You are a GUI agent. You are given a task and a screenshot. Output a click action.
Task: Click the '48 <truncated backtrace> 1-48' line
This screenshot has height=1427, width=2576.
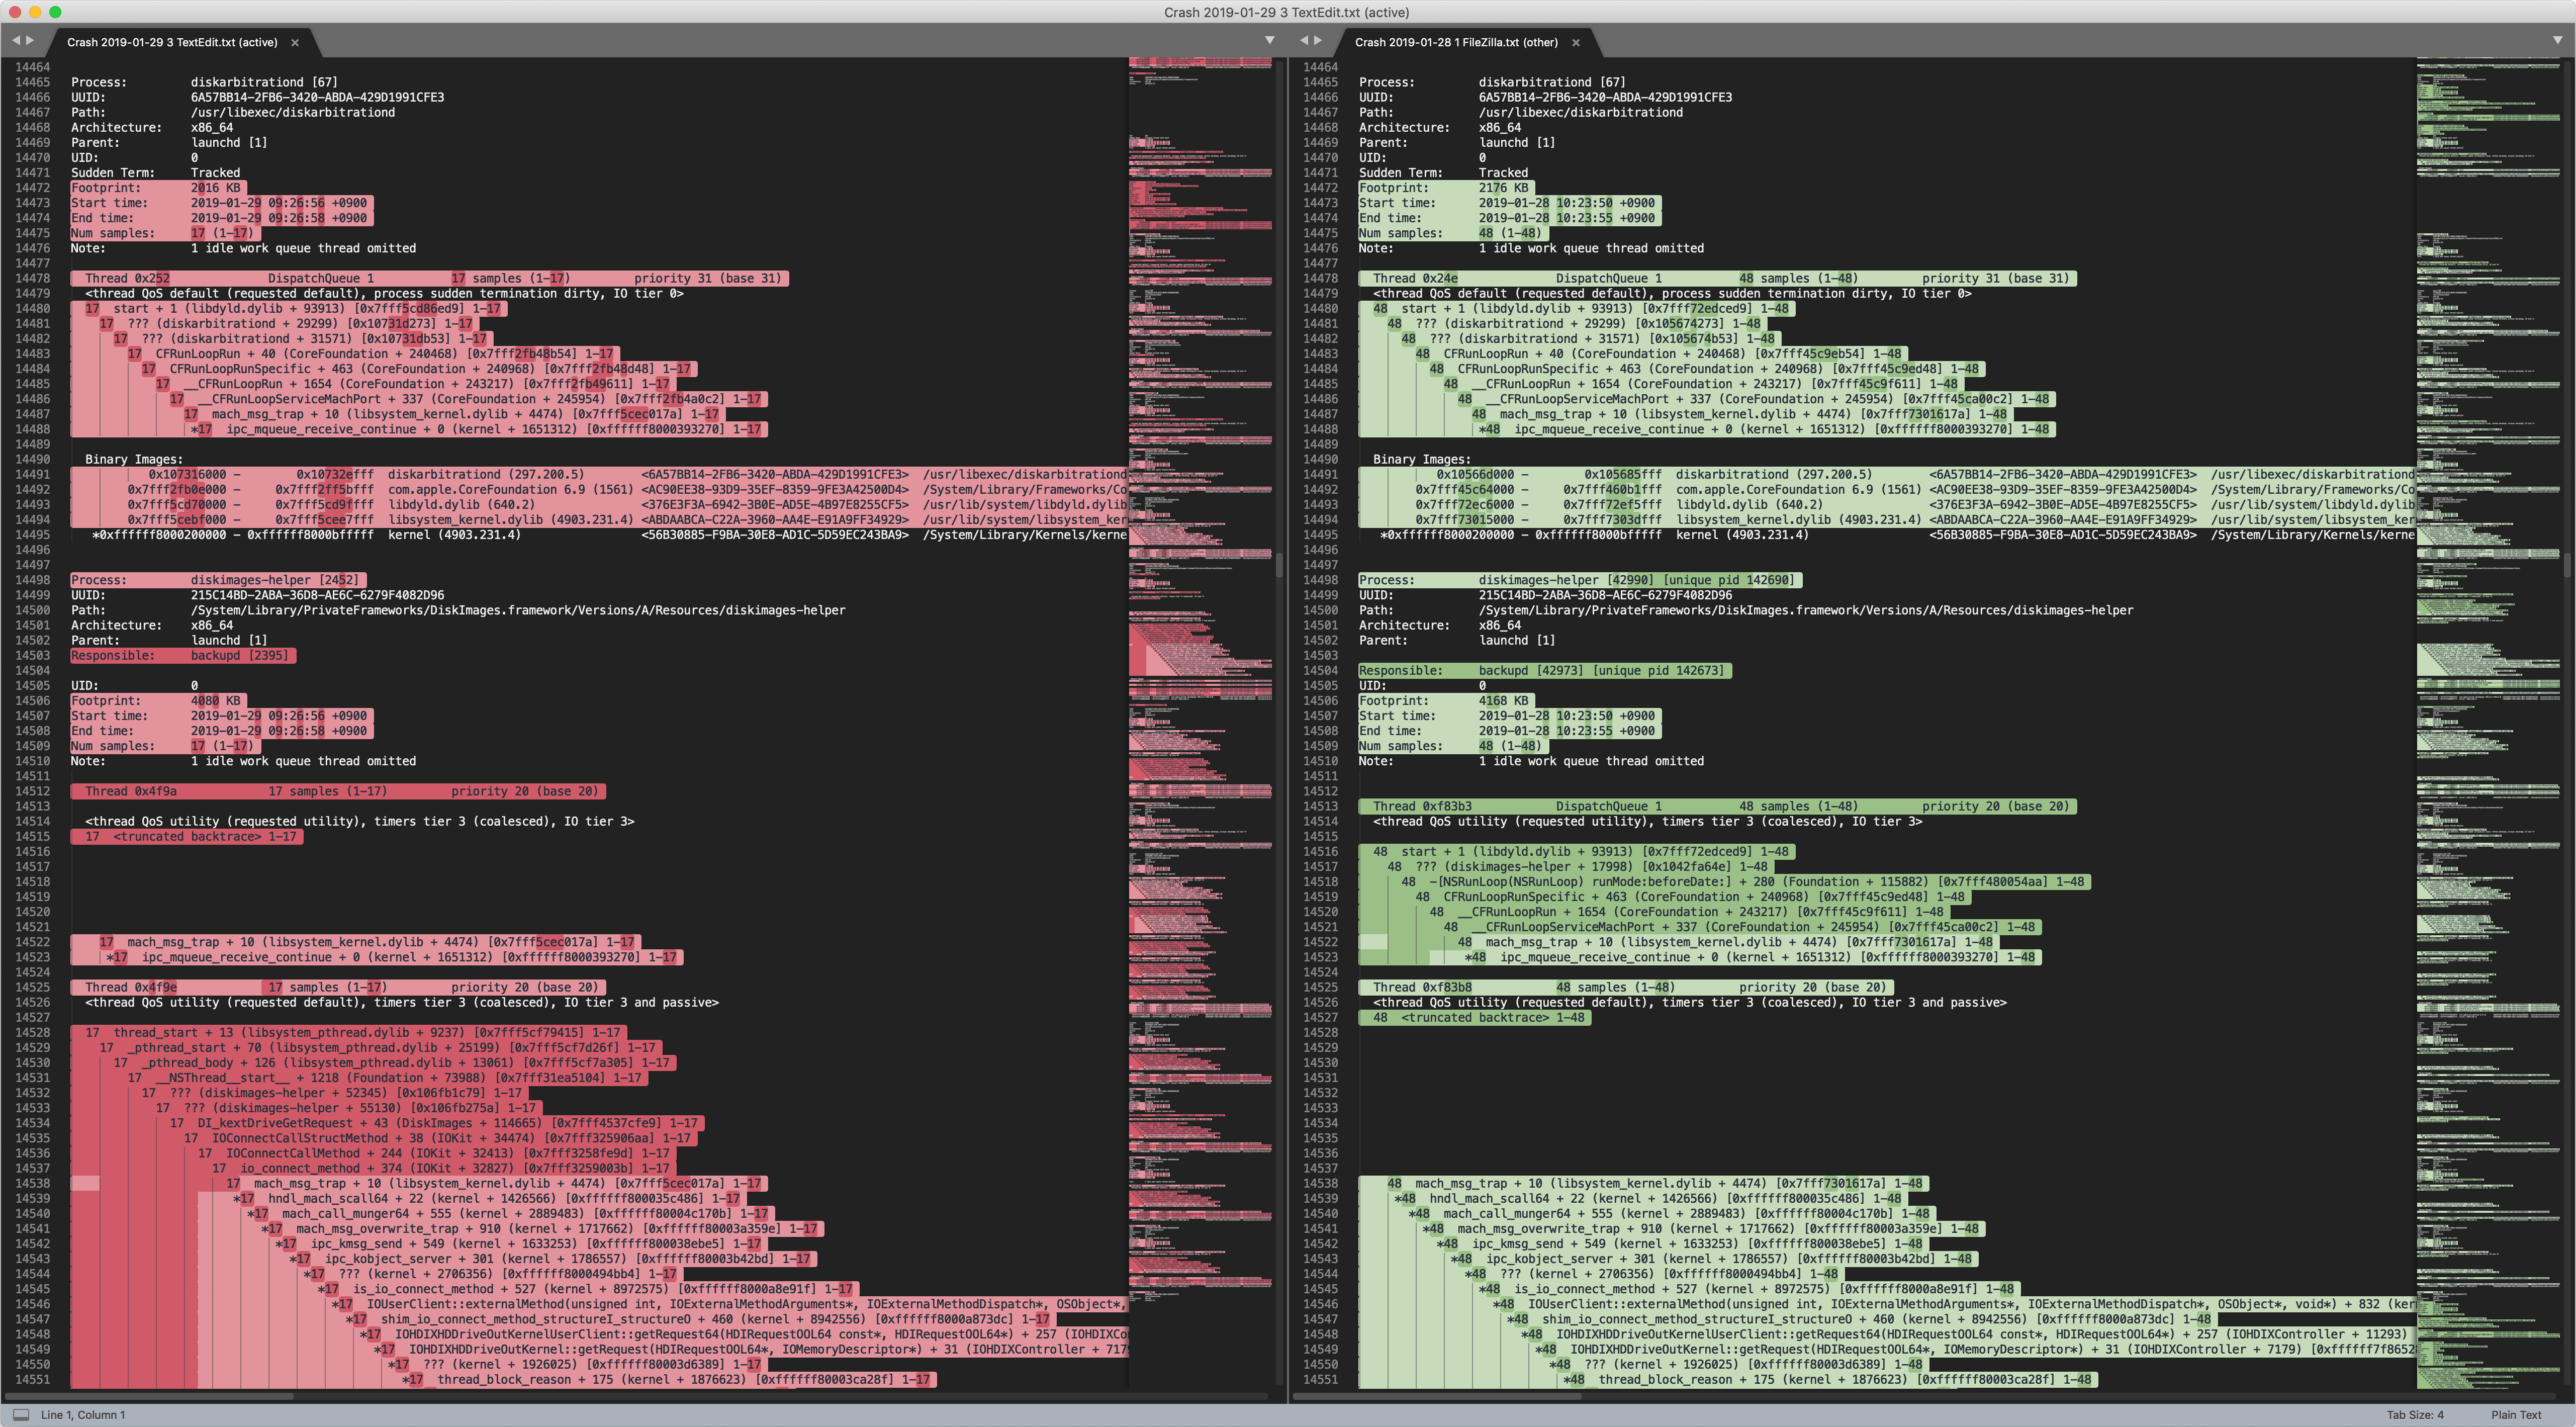[x=1474, y=1017]
